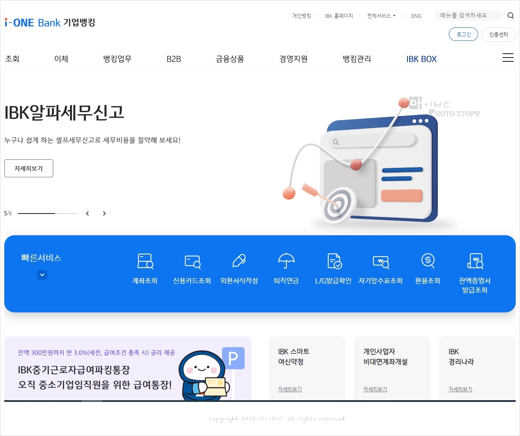Expand the 빠른서비스 chevron
520x436 pixels.
(x=42, y=275)
